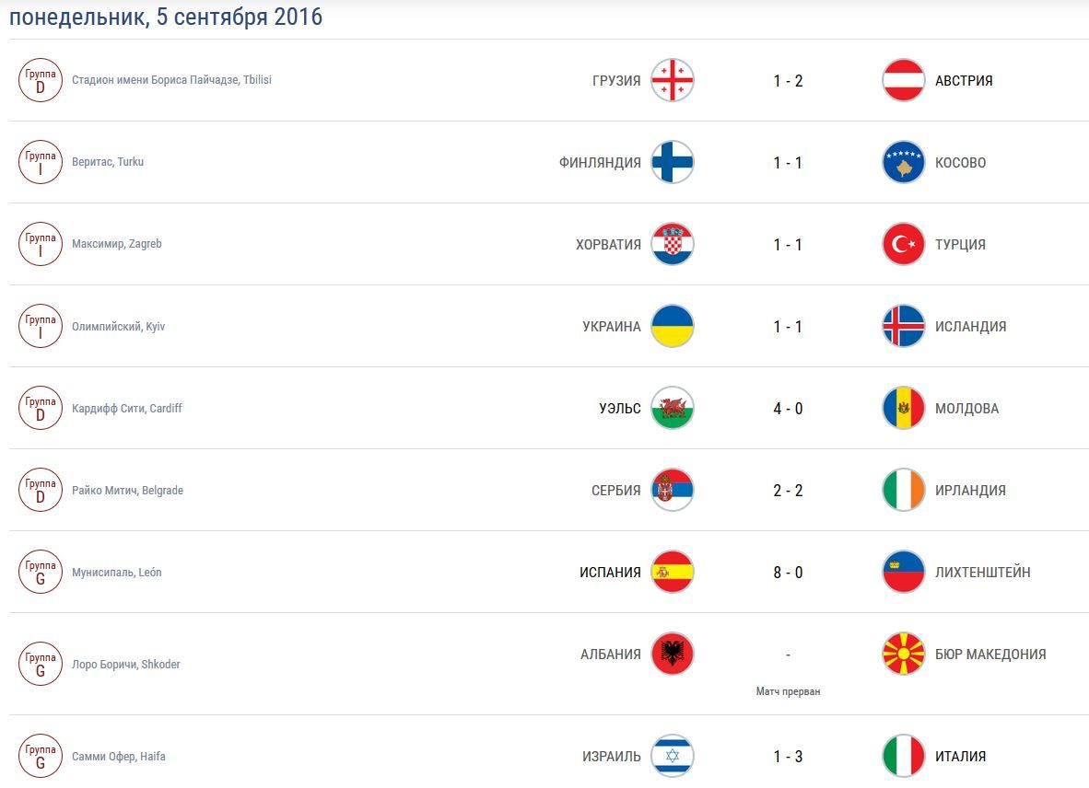This screenshot has height=788, width=1089.
Task: Select the Israel flag icon
Action: pyautogui.click(x=673, y=756)
